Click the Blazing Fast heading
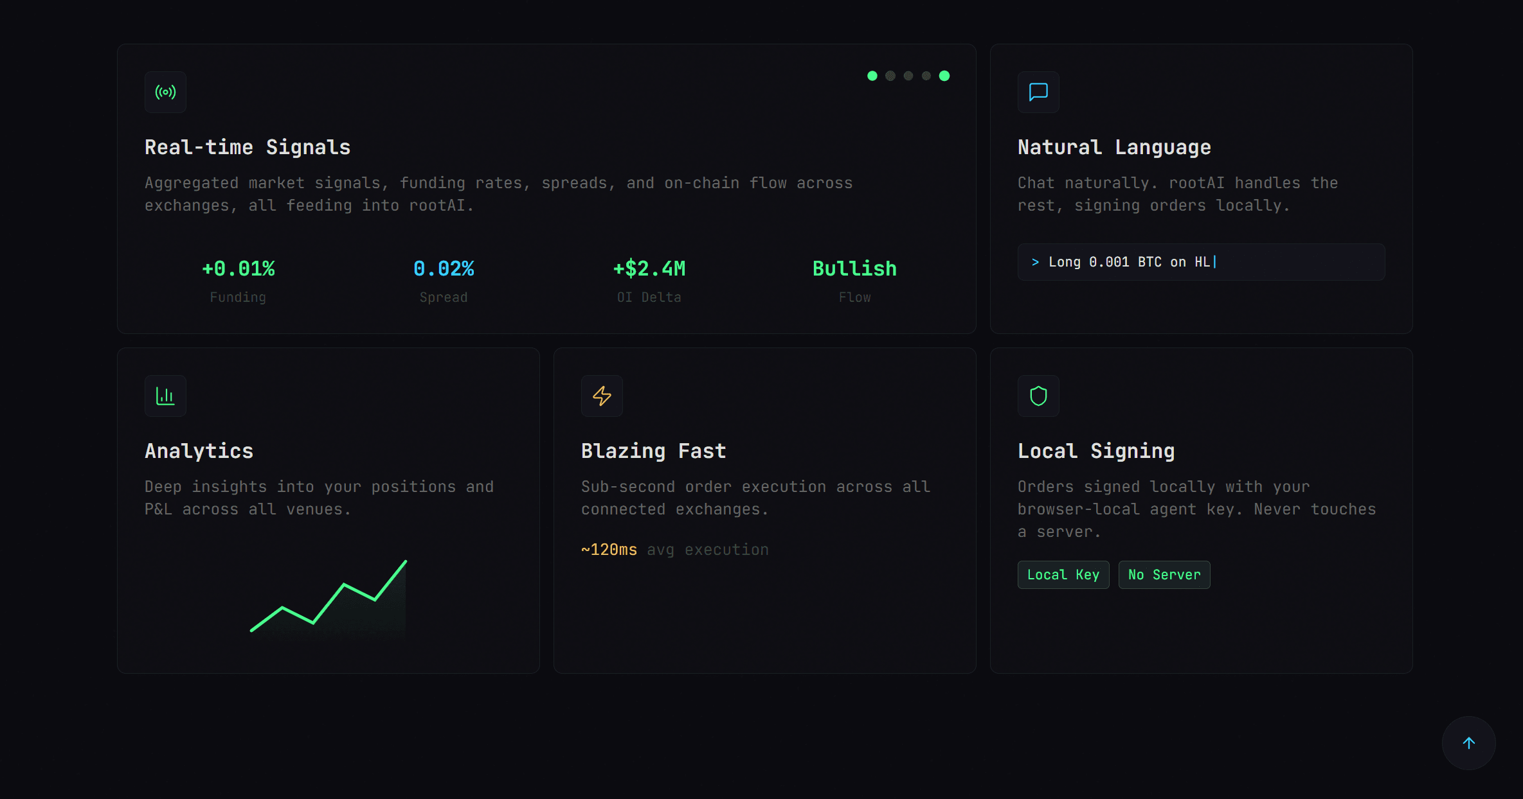Screen dimensions: 1523x799 [653, 451]
